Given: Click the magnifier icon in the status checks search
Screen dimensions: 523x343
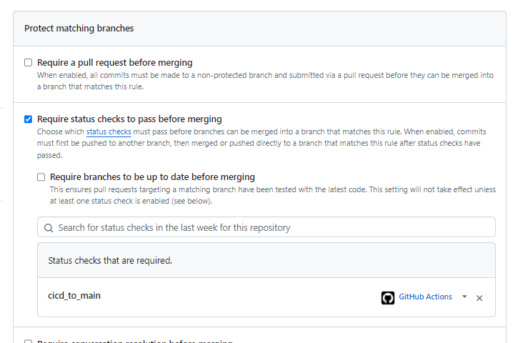Looking at the screenshot, I should point(49,228).
